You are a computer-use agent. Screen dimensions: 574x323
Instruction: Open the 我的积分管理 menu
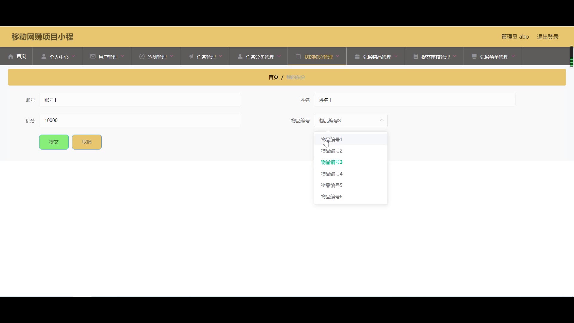coord(317,56)
